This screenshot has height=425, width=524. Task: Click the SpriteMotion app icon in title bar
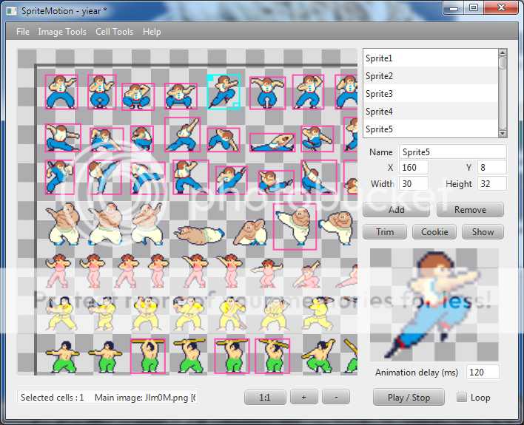12,11
